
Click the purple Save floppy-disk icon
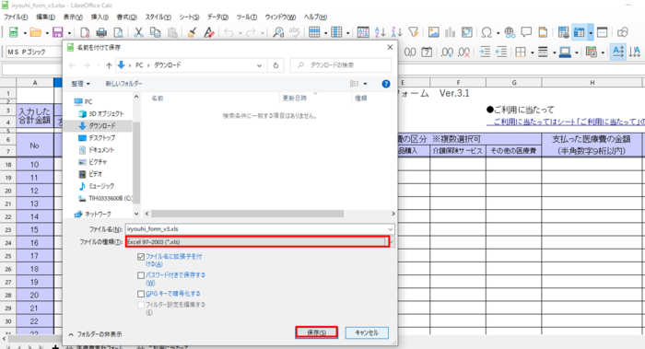point(57,32)
